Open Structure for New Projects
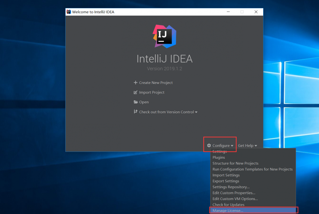This screenshot has height=214, width=319. tap(235, 163)
